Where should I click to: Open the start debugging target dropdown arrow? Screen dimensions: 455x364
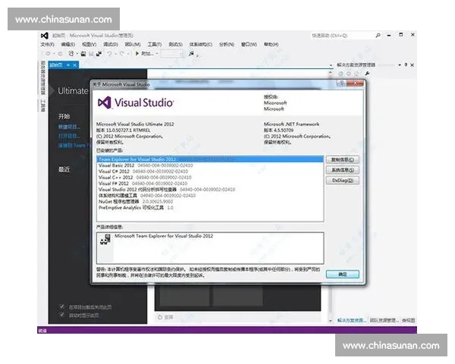(x=157, y=54)
